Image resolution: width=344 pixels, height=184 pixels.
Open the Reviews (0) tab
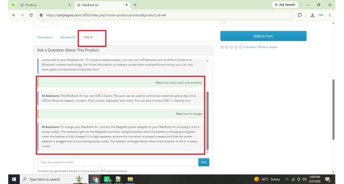68,37
